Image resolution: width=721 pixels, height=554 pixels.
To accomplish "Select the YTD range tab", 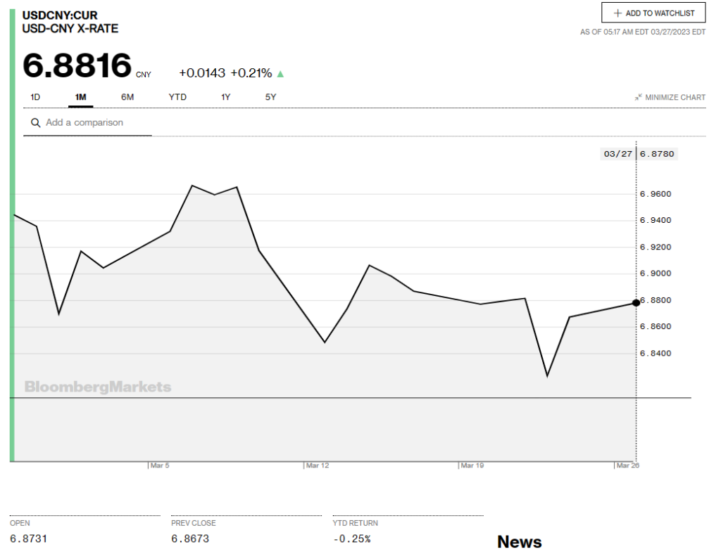I will (177, 97).
